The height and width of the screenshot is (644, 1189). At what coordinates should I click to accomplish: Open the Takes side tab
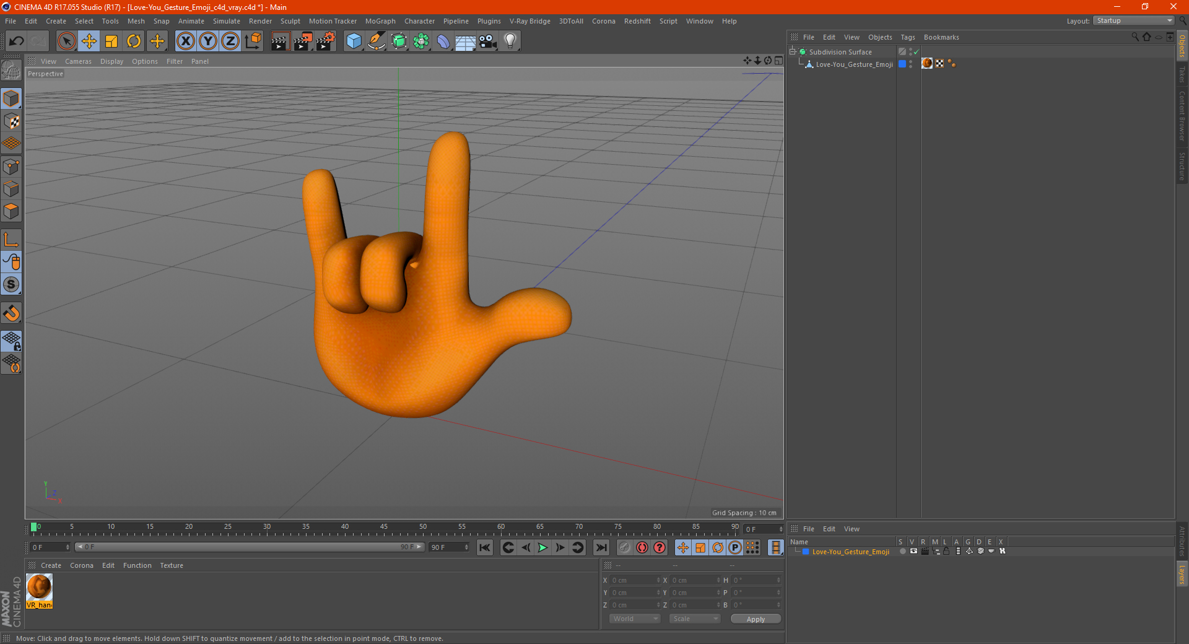point(1182,74)
